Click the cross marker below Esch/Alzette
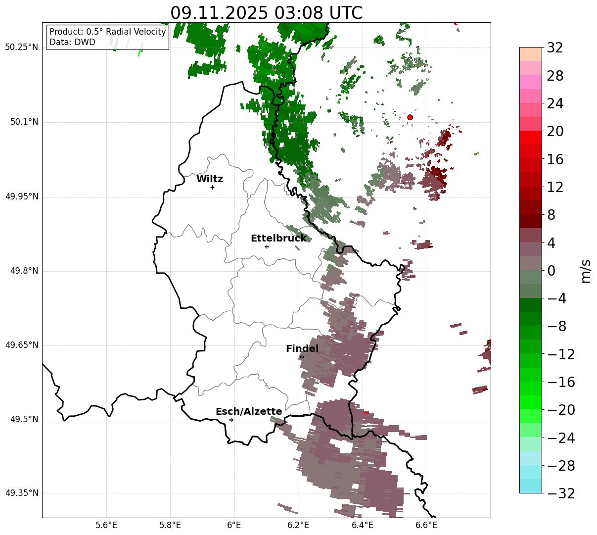597x535 pixels. pyautogui.click(x=231, y=420)
